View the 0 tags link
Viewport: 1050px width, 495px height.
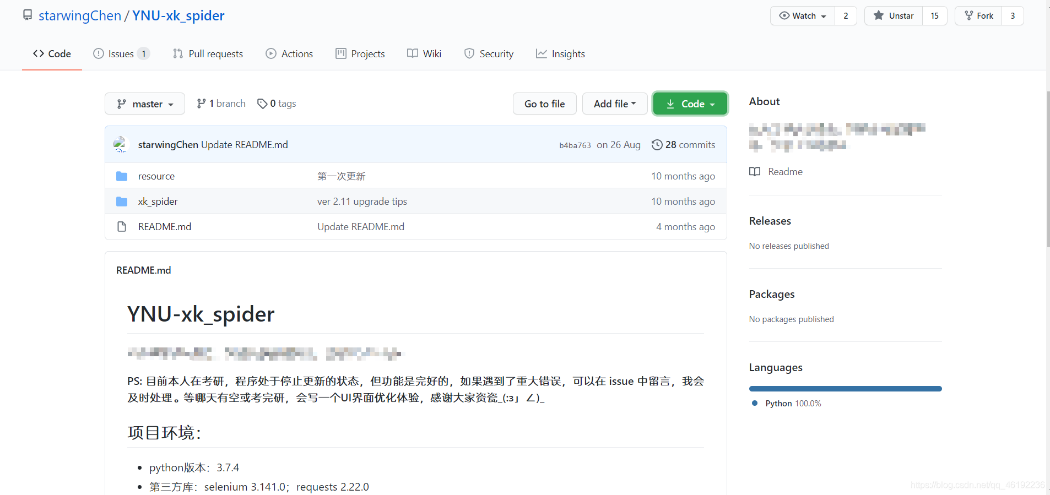click(x=277, y=104)
